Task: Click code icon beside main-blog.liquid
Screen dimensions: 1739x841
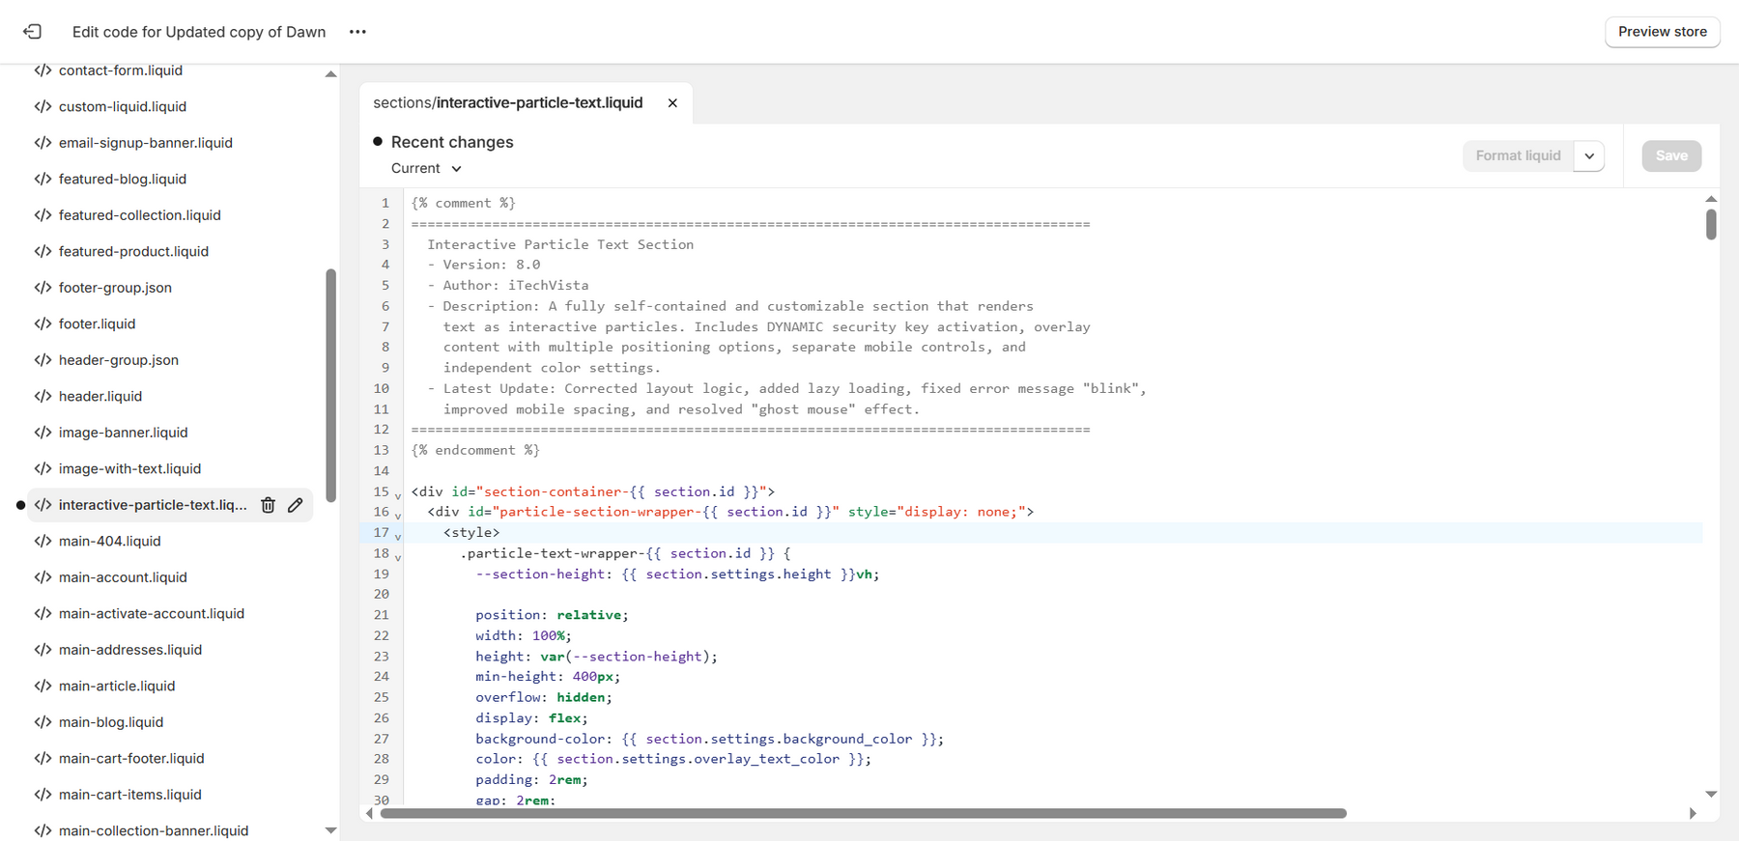Action: [x=43, y=722]
